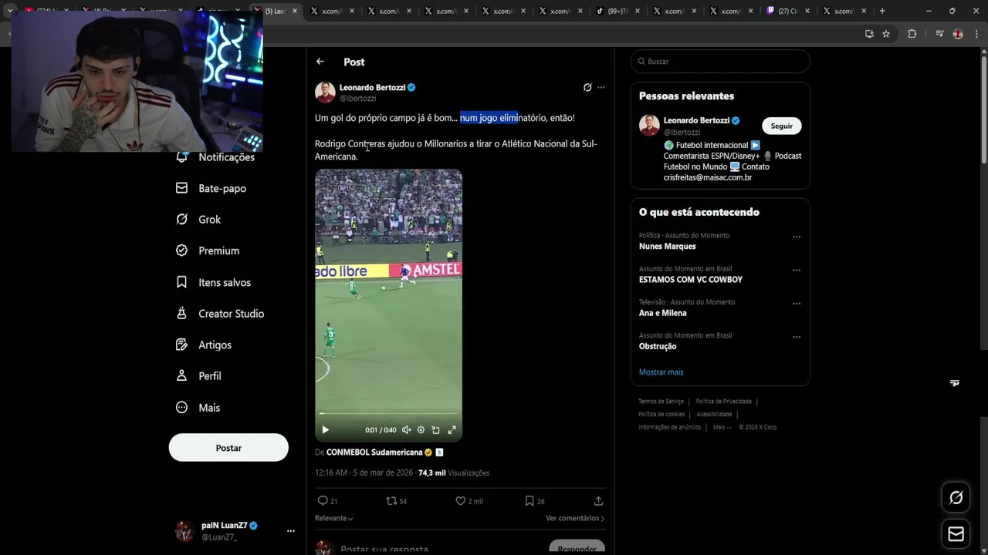Open the floating Grok button at the bottom right
Image resolution: width=988 pixels, height=555 pixels.
click(x=956, y=498)
